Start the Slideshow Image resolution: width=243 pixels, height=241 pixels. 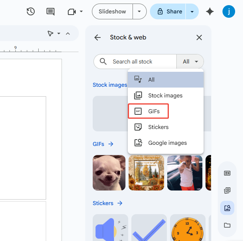(x=112, y=11)
